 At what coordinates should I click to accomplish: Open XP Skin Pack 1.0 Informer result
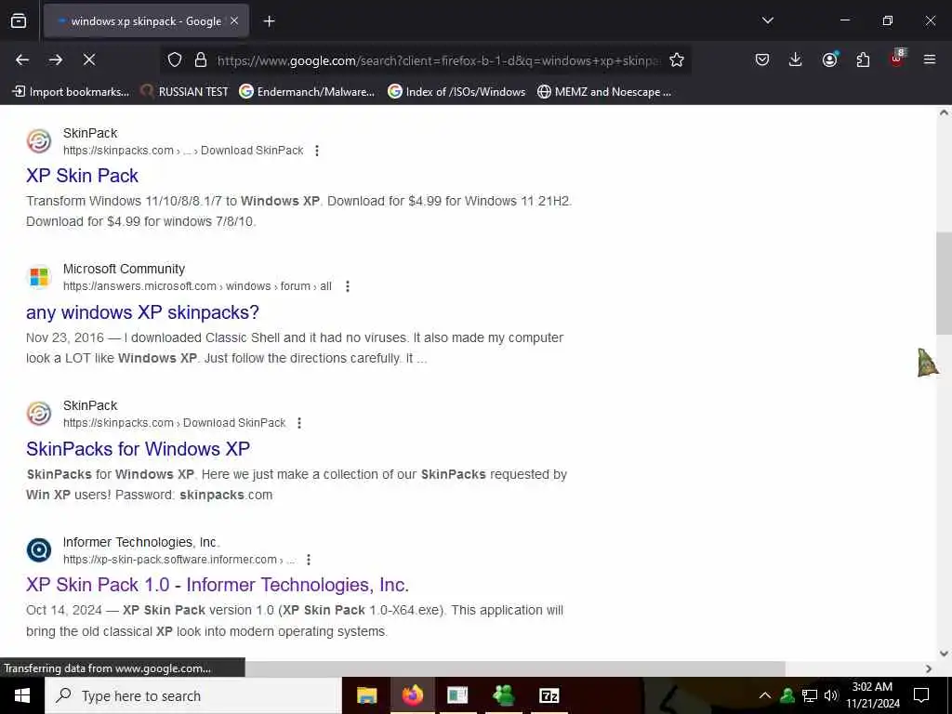pos(218,585)
